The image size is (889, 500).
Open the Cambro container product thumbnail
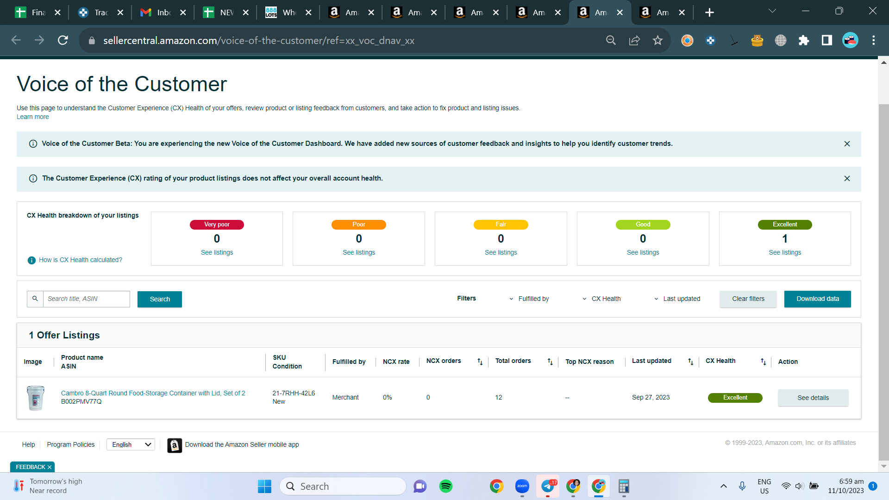[36, 398]
